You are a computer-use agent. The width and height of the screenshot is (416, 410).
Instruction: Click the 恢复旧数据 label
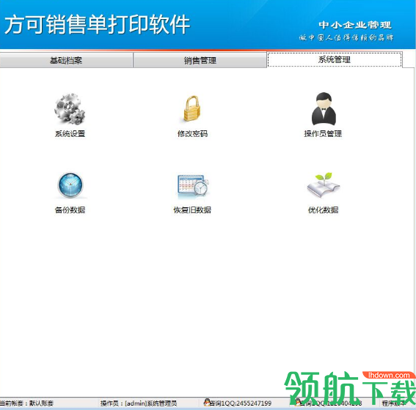click(192, 210)
